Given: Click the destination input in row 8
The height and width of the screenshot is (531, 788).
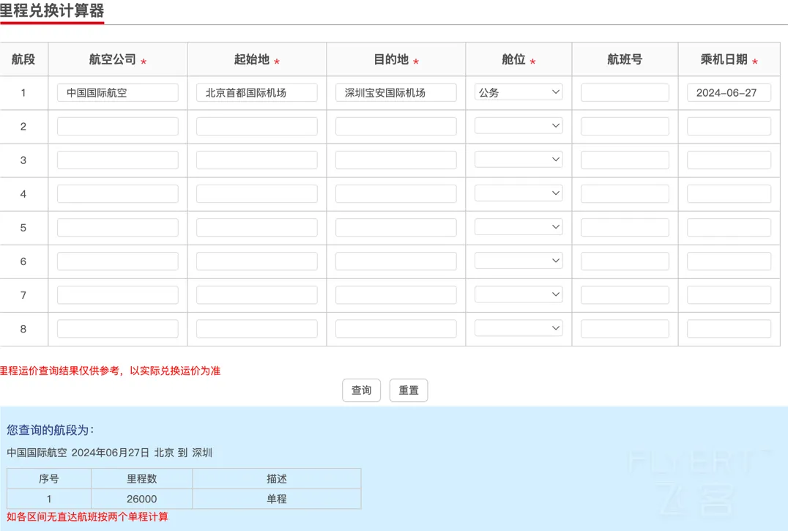Looking at the screenshot, I should point(396,328).
